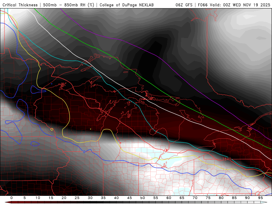272x204 pixels.
Task: Click the "40" tick on the color scale
Action: coord(116,198)
